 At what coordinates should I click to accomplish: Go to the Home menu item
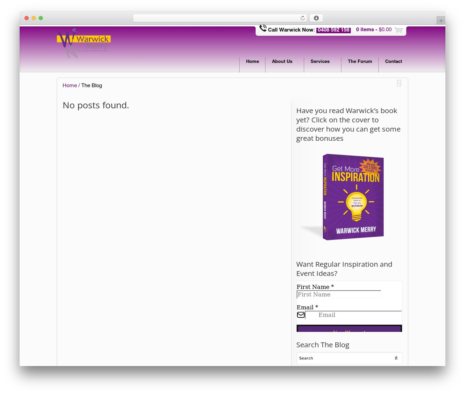(252, 61)
